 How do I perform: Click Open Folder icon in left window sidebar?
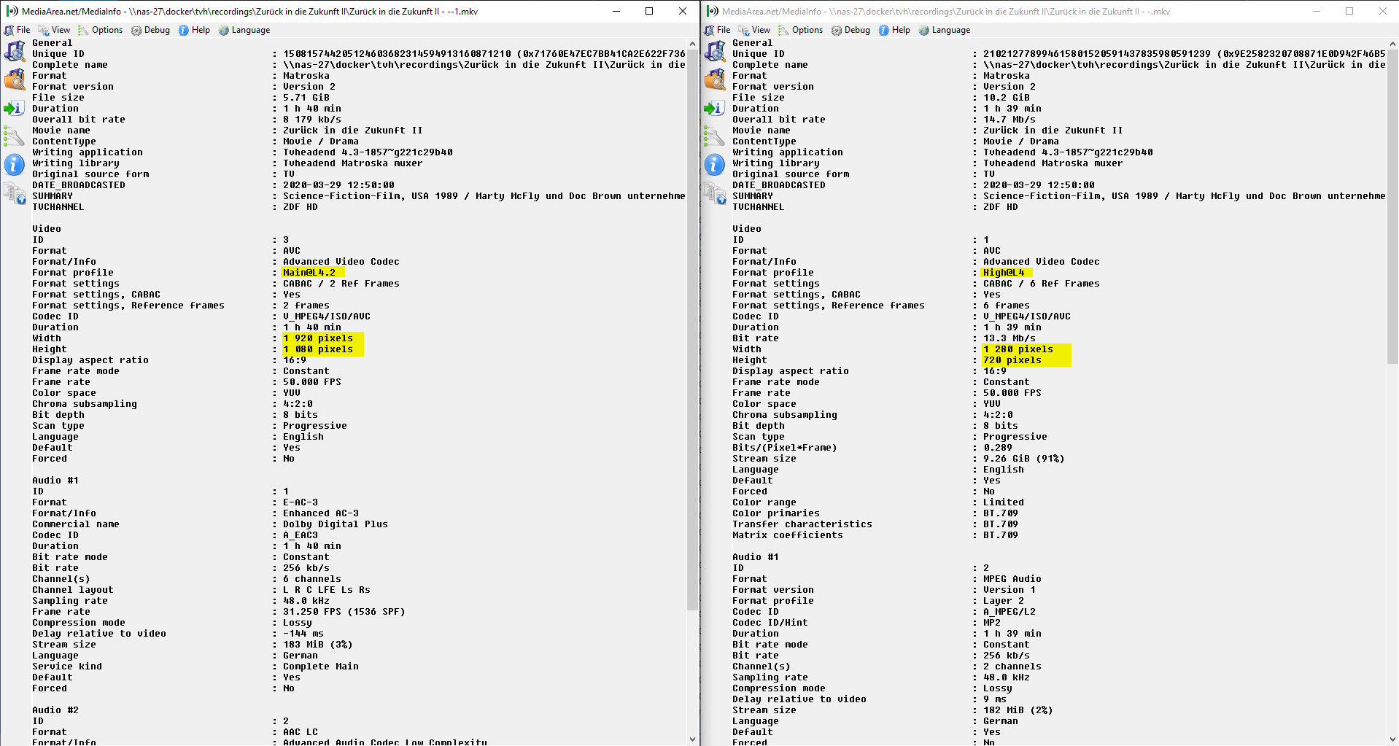[x=15, y=79]
